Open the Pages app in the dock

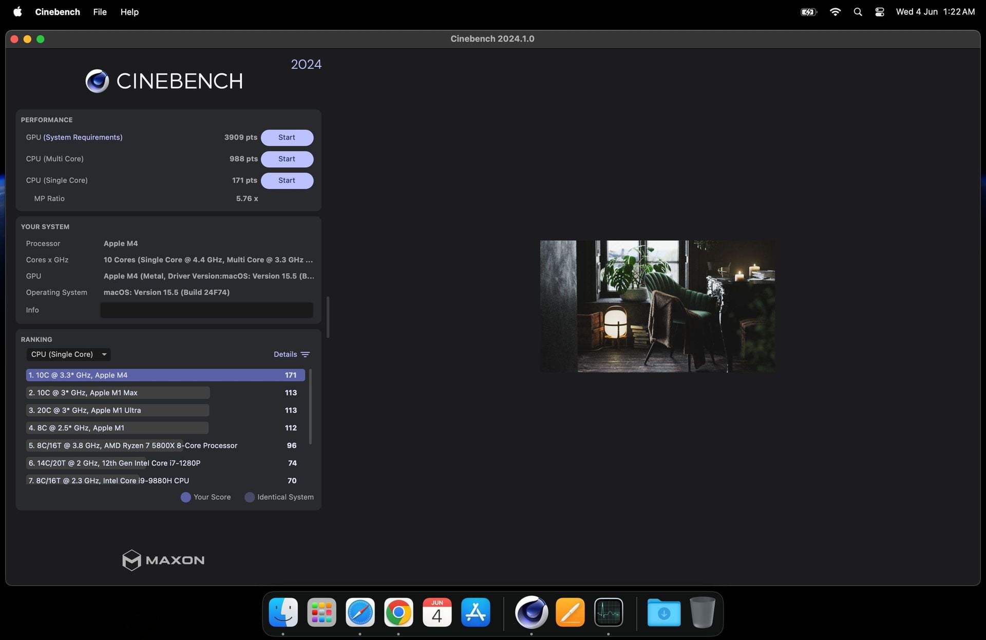coord(570,612)
